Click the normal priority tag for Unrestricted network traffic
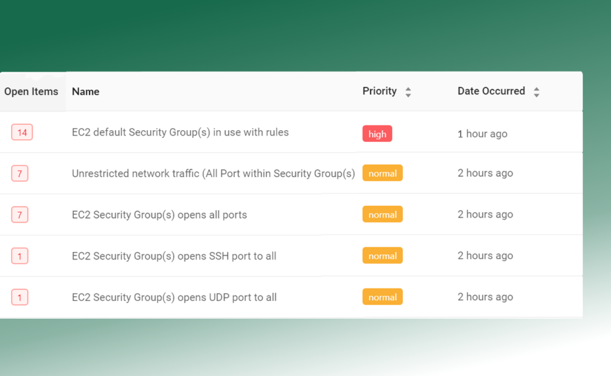The height and width of the screenshot is (376, 611). pyautogui.click(x=382, y=173)
